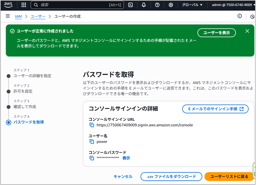The image size is (258, 185).
Task: Click the パスワードを取得 heading
Action: pos(108,74)
